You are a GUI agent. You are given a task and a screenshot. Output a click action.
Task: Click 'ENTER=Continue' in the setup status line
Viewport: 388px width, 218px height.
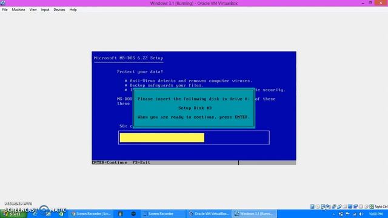pos(109,163)
